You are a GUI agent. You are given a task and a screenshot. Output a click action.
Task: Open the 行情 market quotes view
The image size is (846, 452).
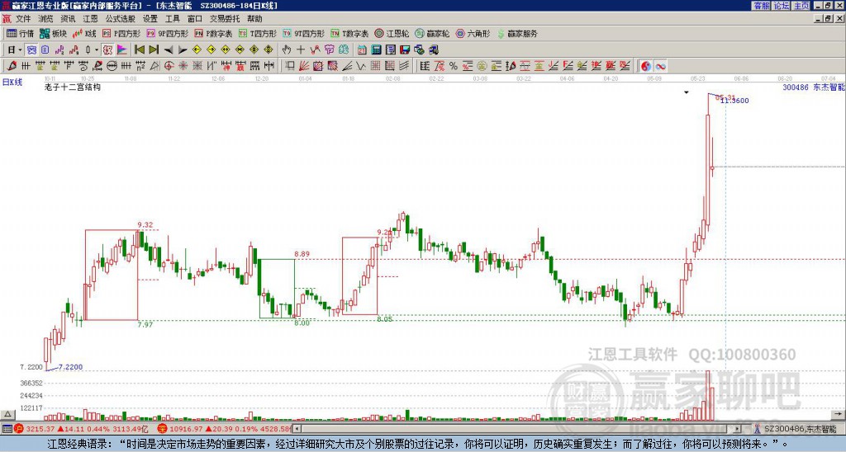point(21,33)
